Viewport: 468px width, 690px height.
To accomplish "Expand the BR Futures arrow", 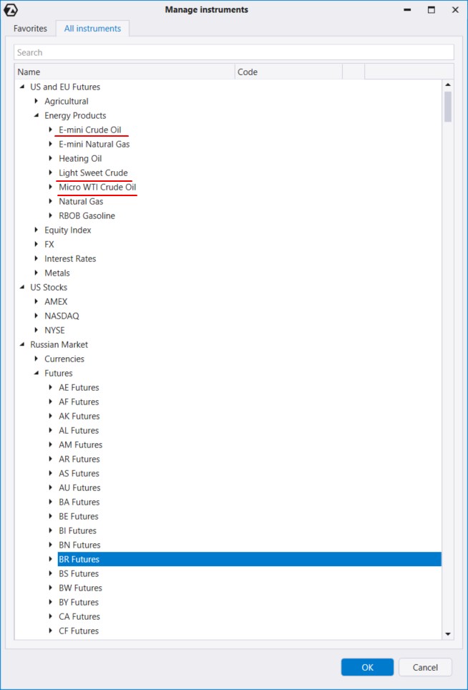I will pyautogui.click(x=51, y=559).
